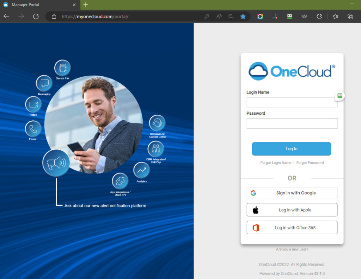
Task: Click the blue favorites star icon
Action: click(243, 16)
